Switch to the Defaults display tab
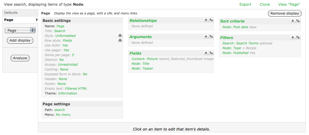Image resolution: width=309 pixels, height=135 pixels. [20, 13]
